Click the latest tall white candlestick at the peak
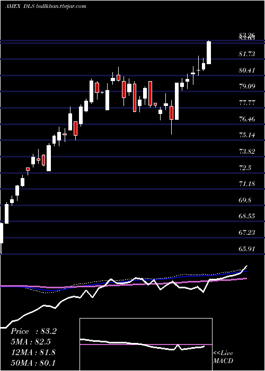 click(x=209, y=52)
